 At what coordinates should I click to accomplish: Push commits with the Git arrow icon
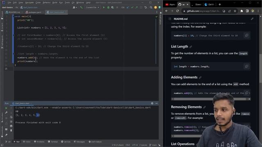tap(136, 7)
